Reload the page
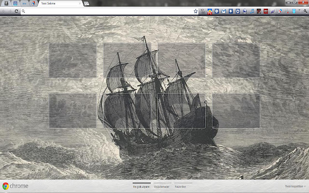Image resolution: width=309 pixels, height=193 pixels. point(16,11)
